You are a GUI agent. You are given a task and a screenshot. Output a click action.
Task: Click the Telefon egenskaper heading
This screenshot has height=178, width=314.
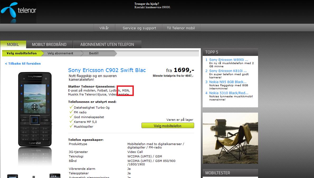click(86, 140)
